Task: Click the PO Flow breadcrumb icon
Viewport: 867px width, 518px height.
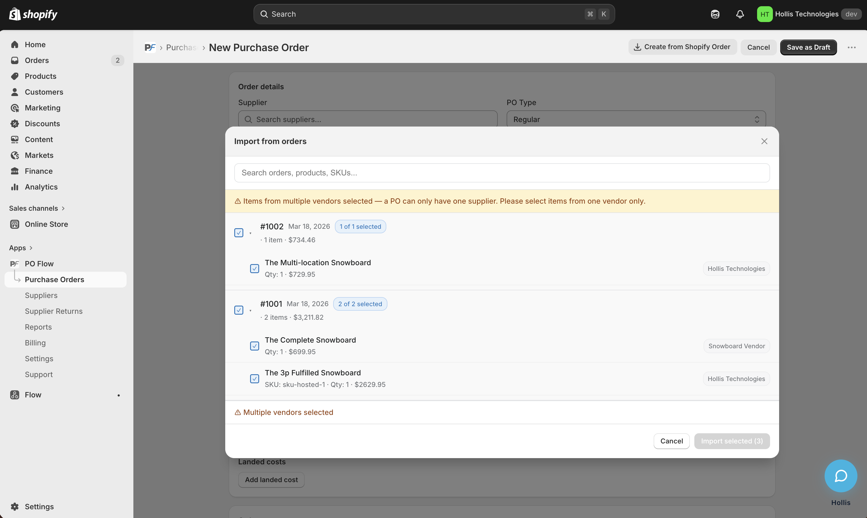Action: pos(150,47)
